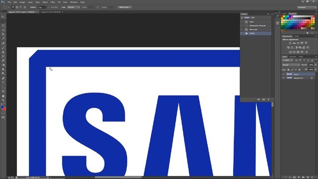Click the lock image pixels brush icon
This screenshot has height=179, width=318.
(292, 70)
